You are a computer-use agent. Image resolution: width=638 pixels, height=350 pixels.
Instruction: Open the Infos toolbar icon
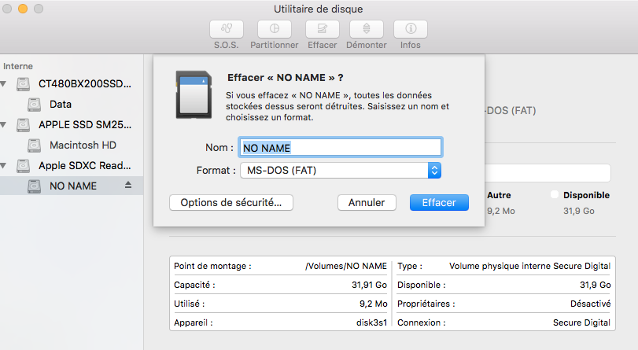tap(410, 29)
